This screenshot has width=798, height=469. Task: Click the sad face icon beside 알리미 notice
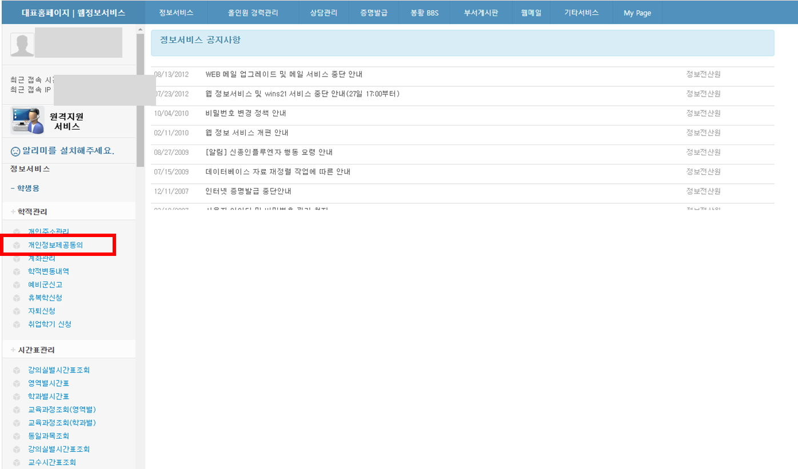15,151
